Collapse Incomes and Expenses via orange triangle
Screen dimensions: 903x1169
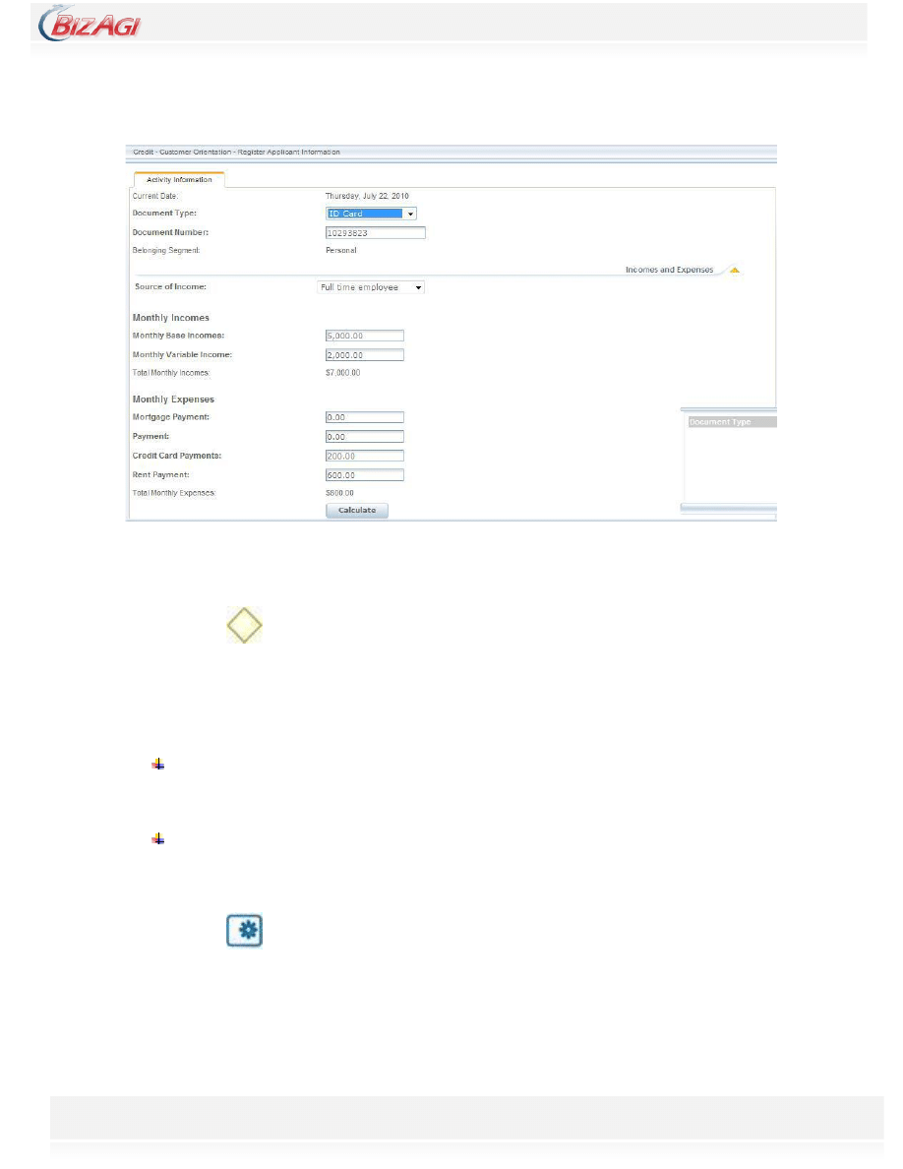point(734,270)
